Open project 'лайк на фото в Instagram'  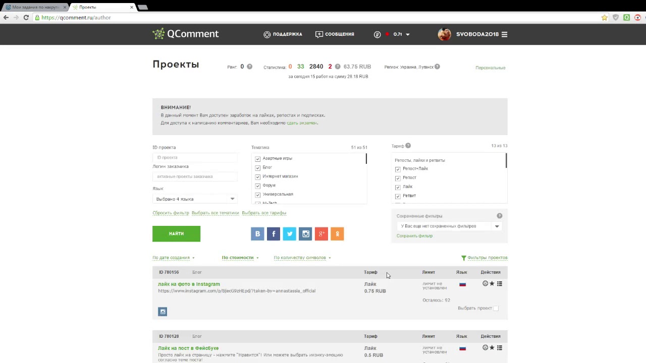pyautogui.click(x=189, y=284)
